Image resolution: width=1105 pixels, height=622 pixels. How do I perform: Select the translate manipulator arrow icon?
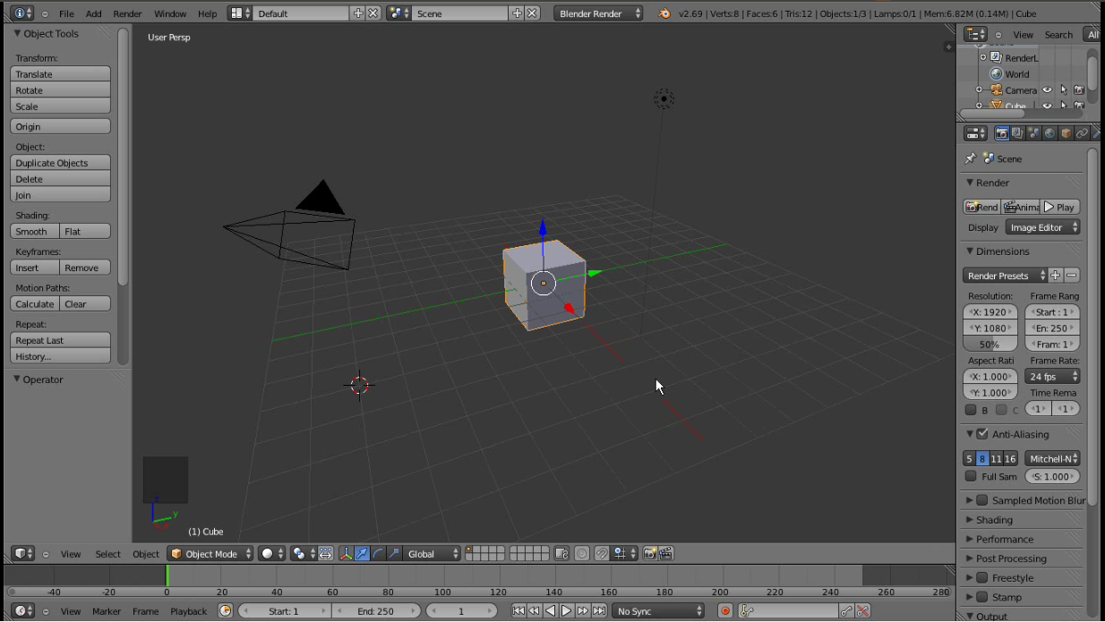click(x=362, y=554)
